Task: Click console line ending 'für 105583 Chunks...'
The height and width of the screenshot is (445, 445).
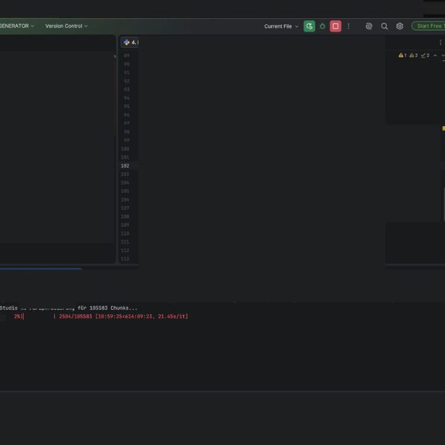Action: click(68, 308)
